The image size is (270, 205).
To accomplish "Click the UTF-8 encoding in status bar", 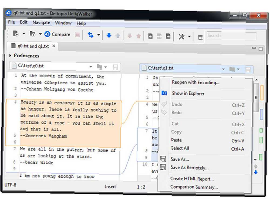I will 10,185.
